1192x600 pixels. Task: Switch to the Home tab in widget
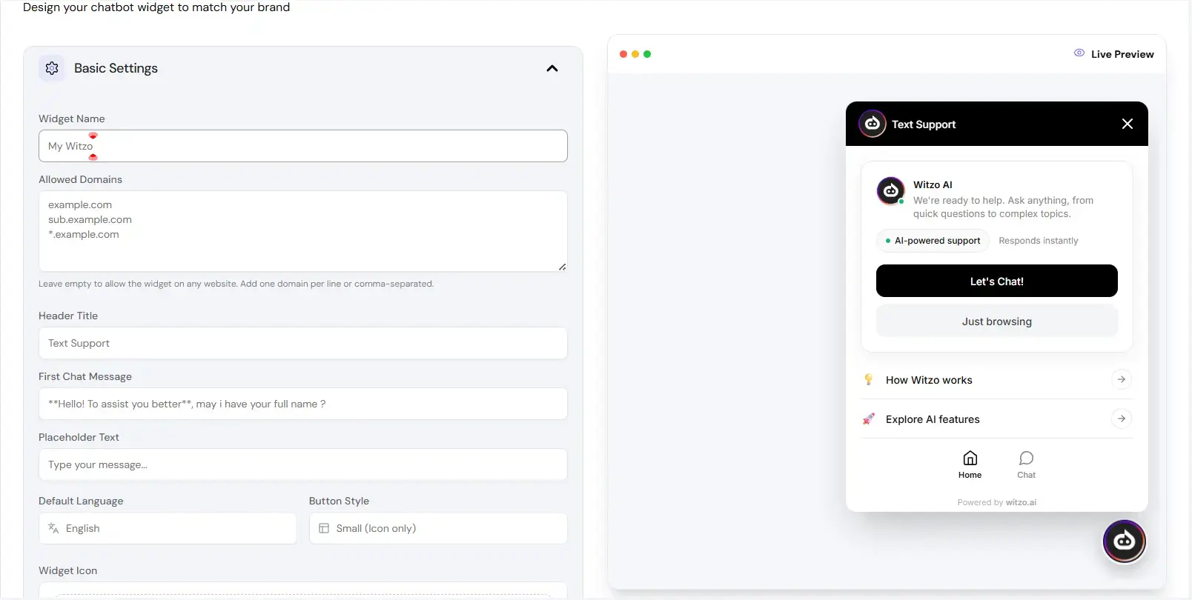tap(970, 464)
